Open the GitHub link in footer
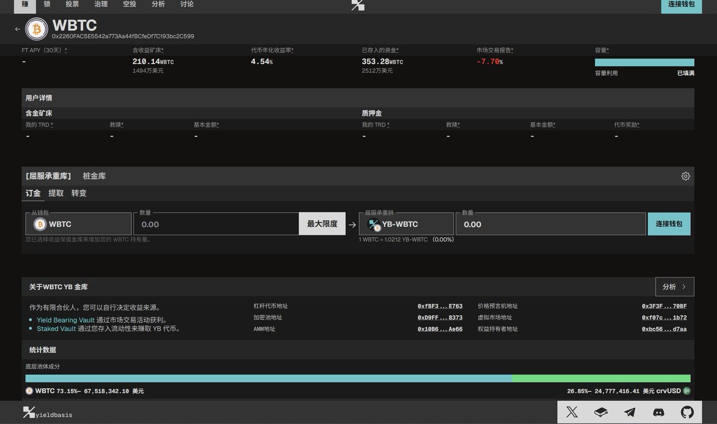The width and height of the screenshot is (717, 424). [x=687, y=412]
